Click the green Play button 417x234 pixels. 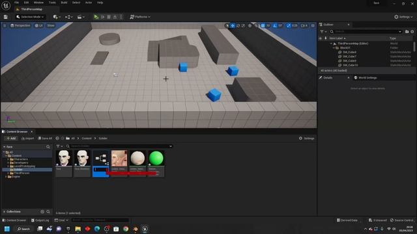(96, 17)
